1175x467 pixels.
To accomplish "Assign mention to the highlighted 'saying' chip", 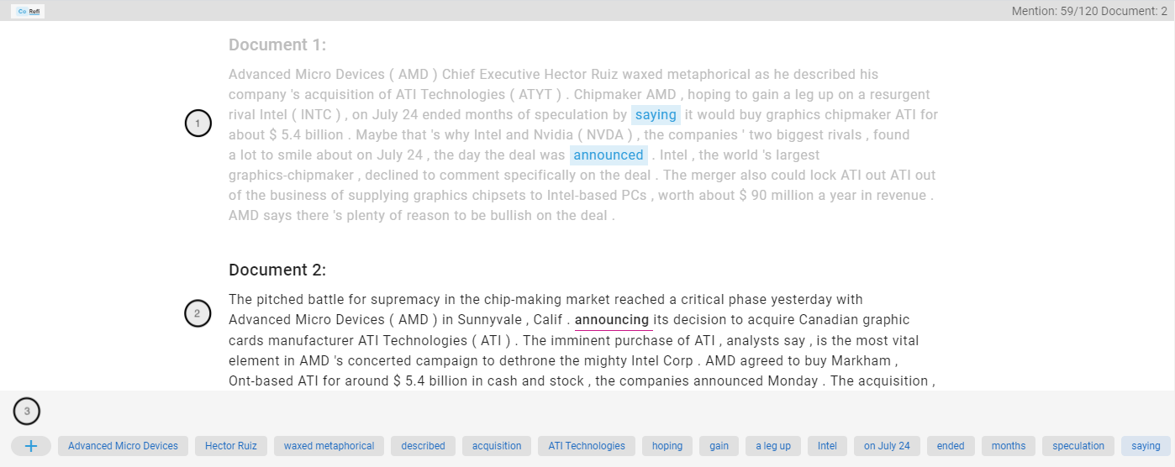I will [1146, 446].
